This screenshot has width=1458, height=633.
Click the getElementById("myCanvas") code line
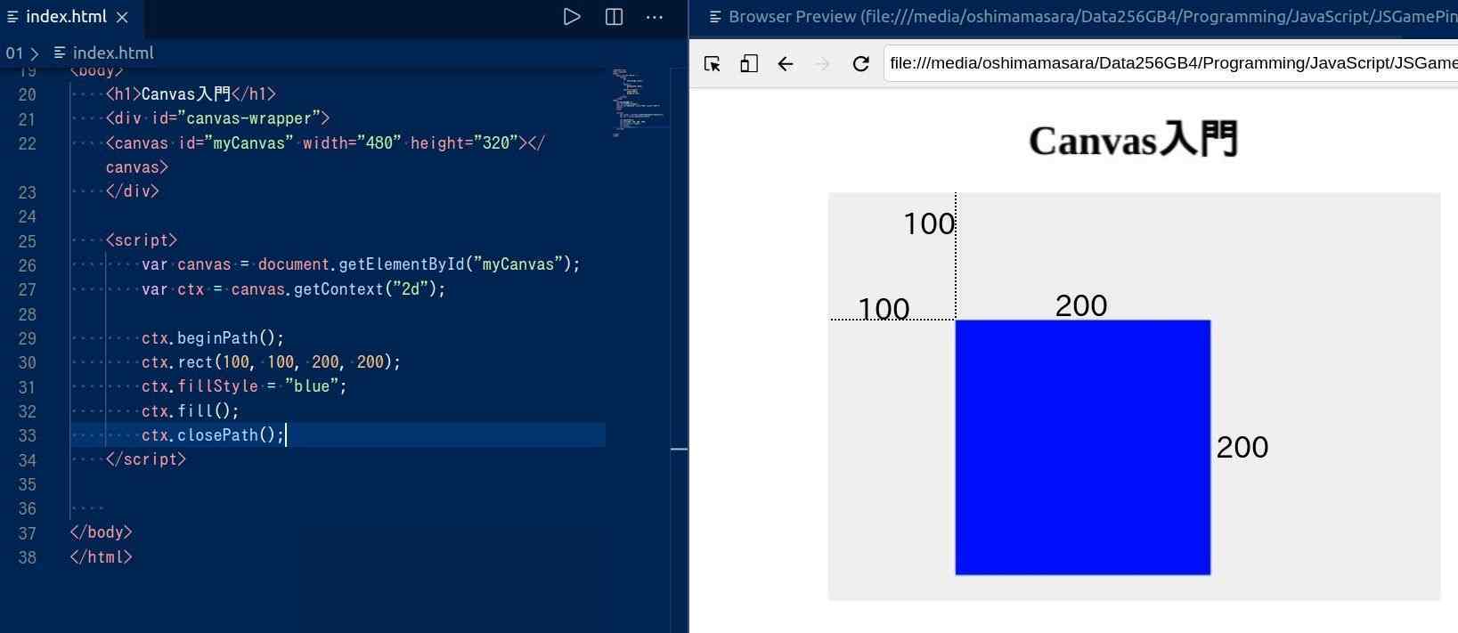(361, 264)
